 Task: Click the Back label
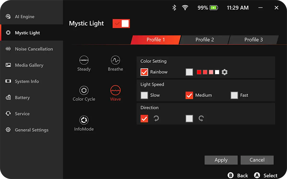click(x=243, y=176)
